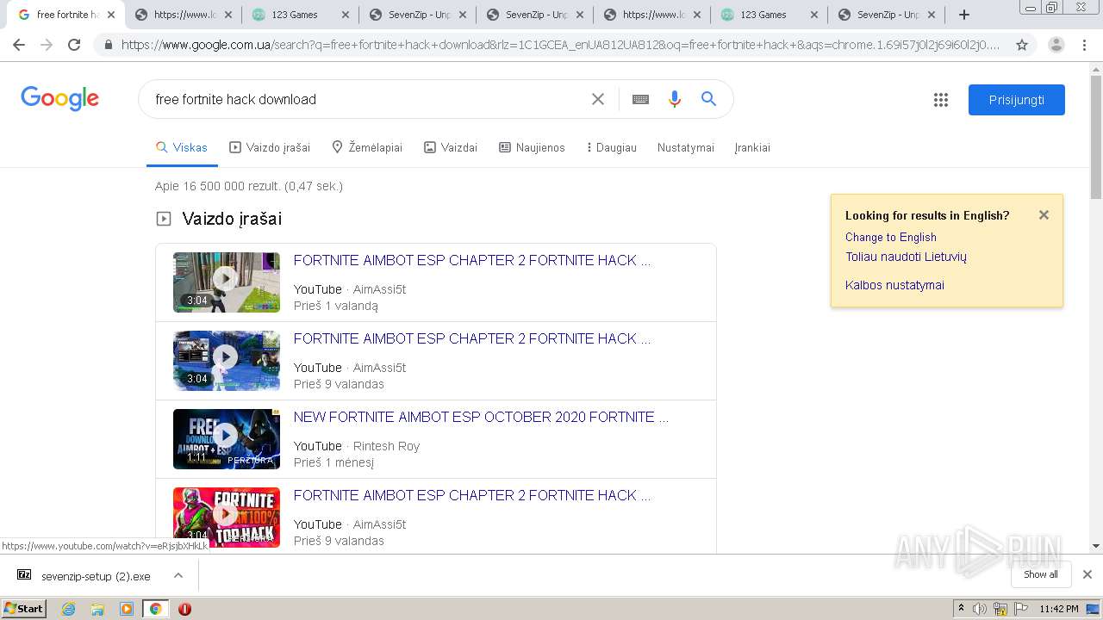The width and height of the screenshot is (1103, 620).
Task: Go forward to the next page
Action: pyautogui.click(x=47, y=45)
